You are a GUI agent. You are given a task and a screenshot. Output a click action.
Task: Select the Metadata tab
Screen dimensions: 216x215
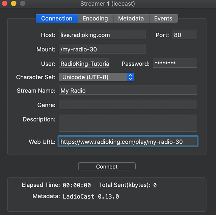[x=131, y=19]
